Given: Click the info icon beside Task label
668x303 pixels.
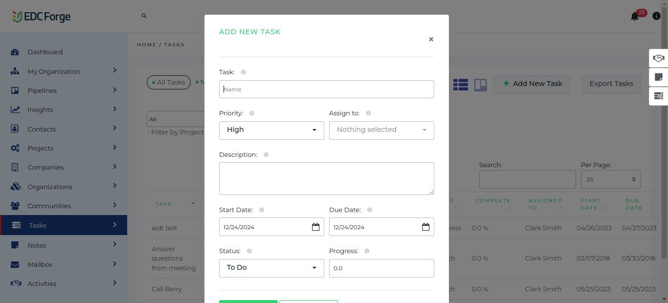Looking at the screenshot, I should [x=243, y=72].
